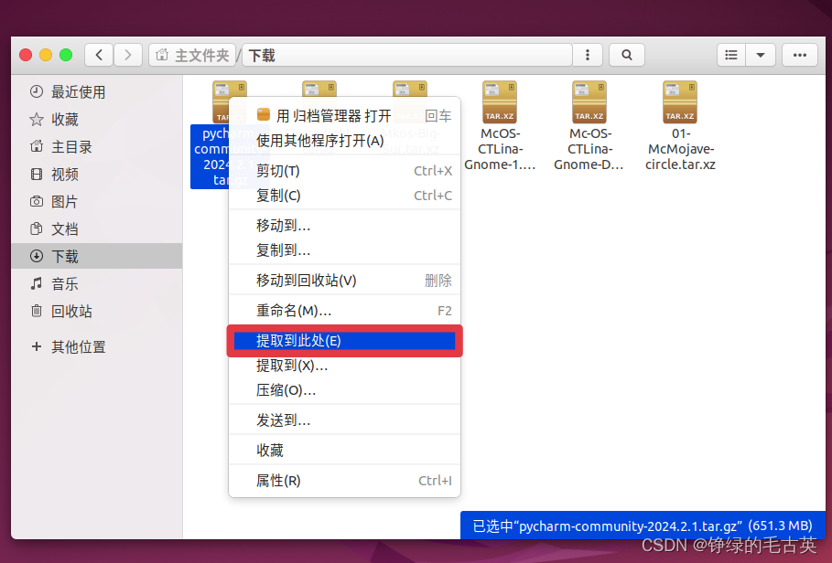Choose 压缩(O)… in the context menu
Image resolution: width=832 pixels, height=563 pixels.
pos(344,390)
